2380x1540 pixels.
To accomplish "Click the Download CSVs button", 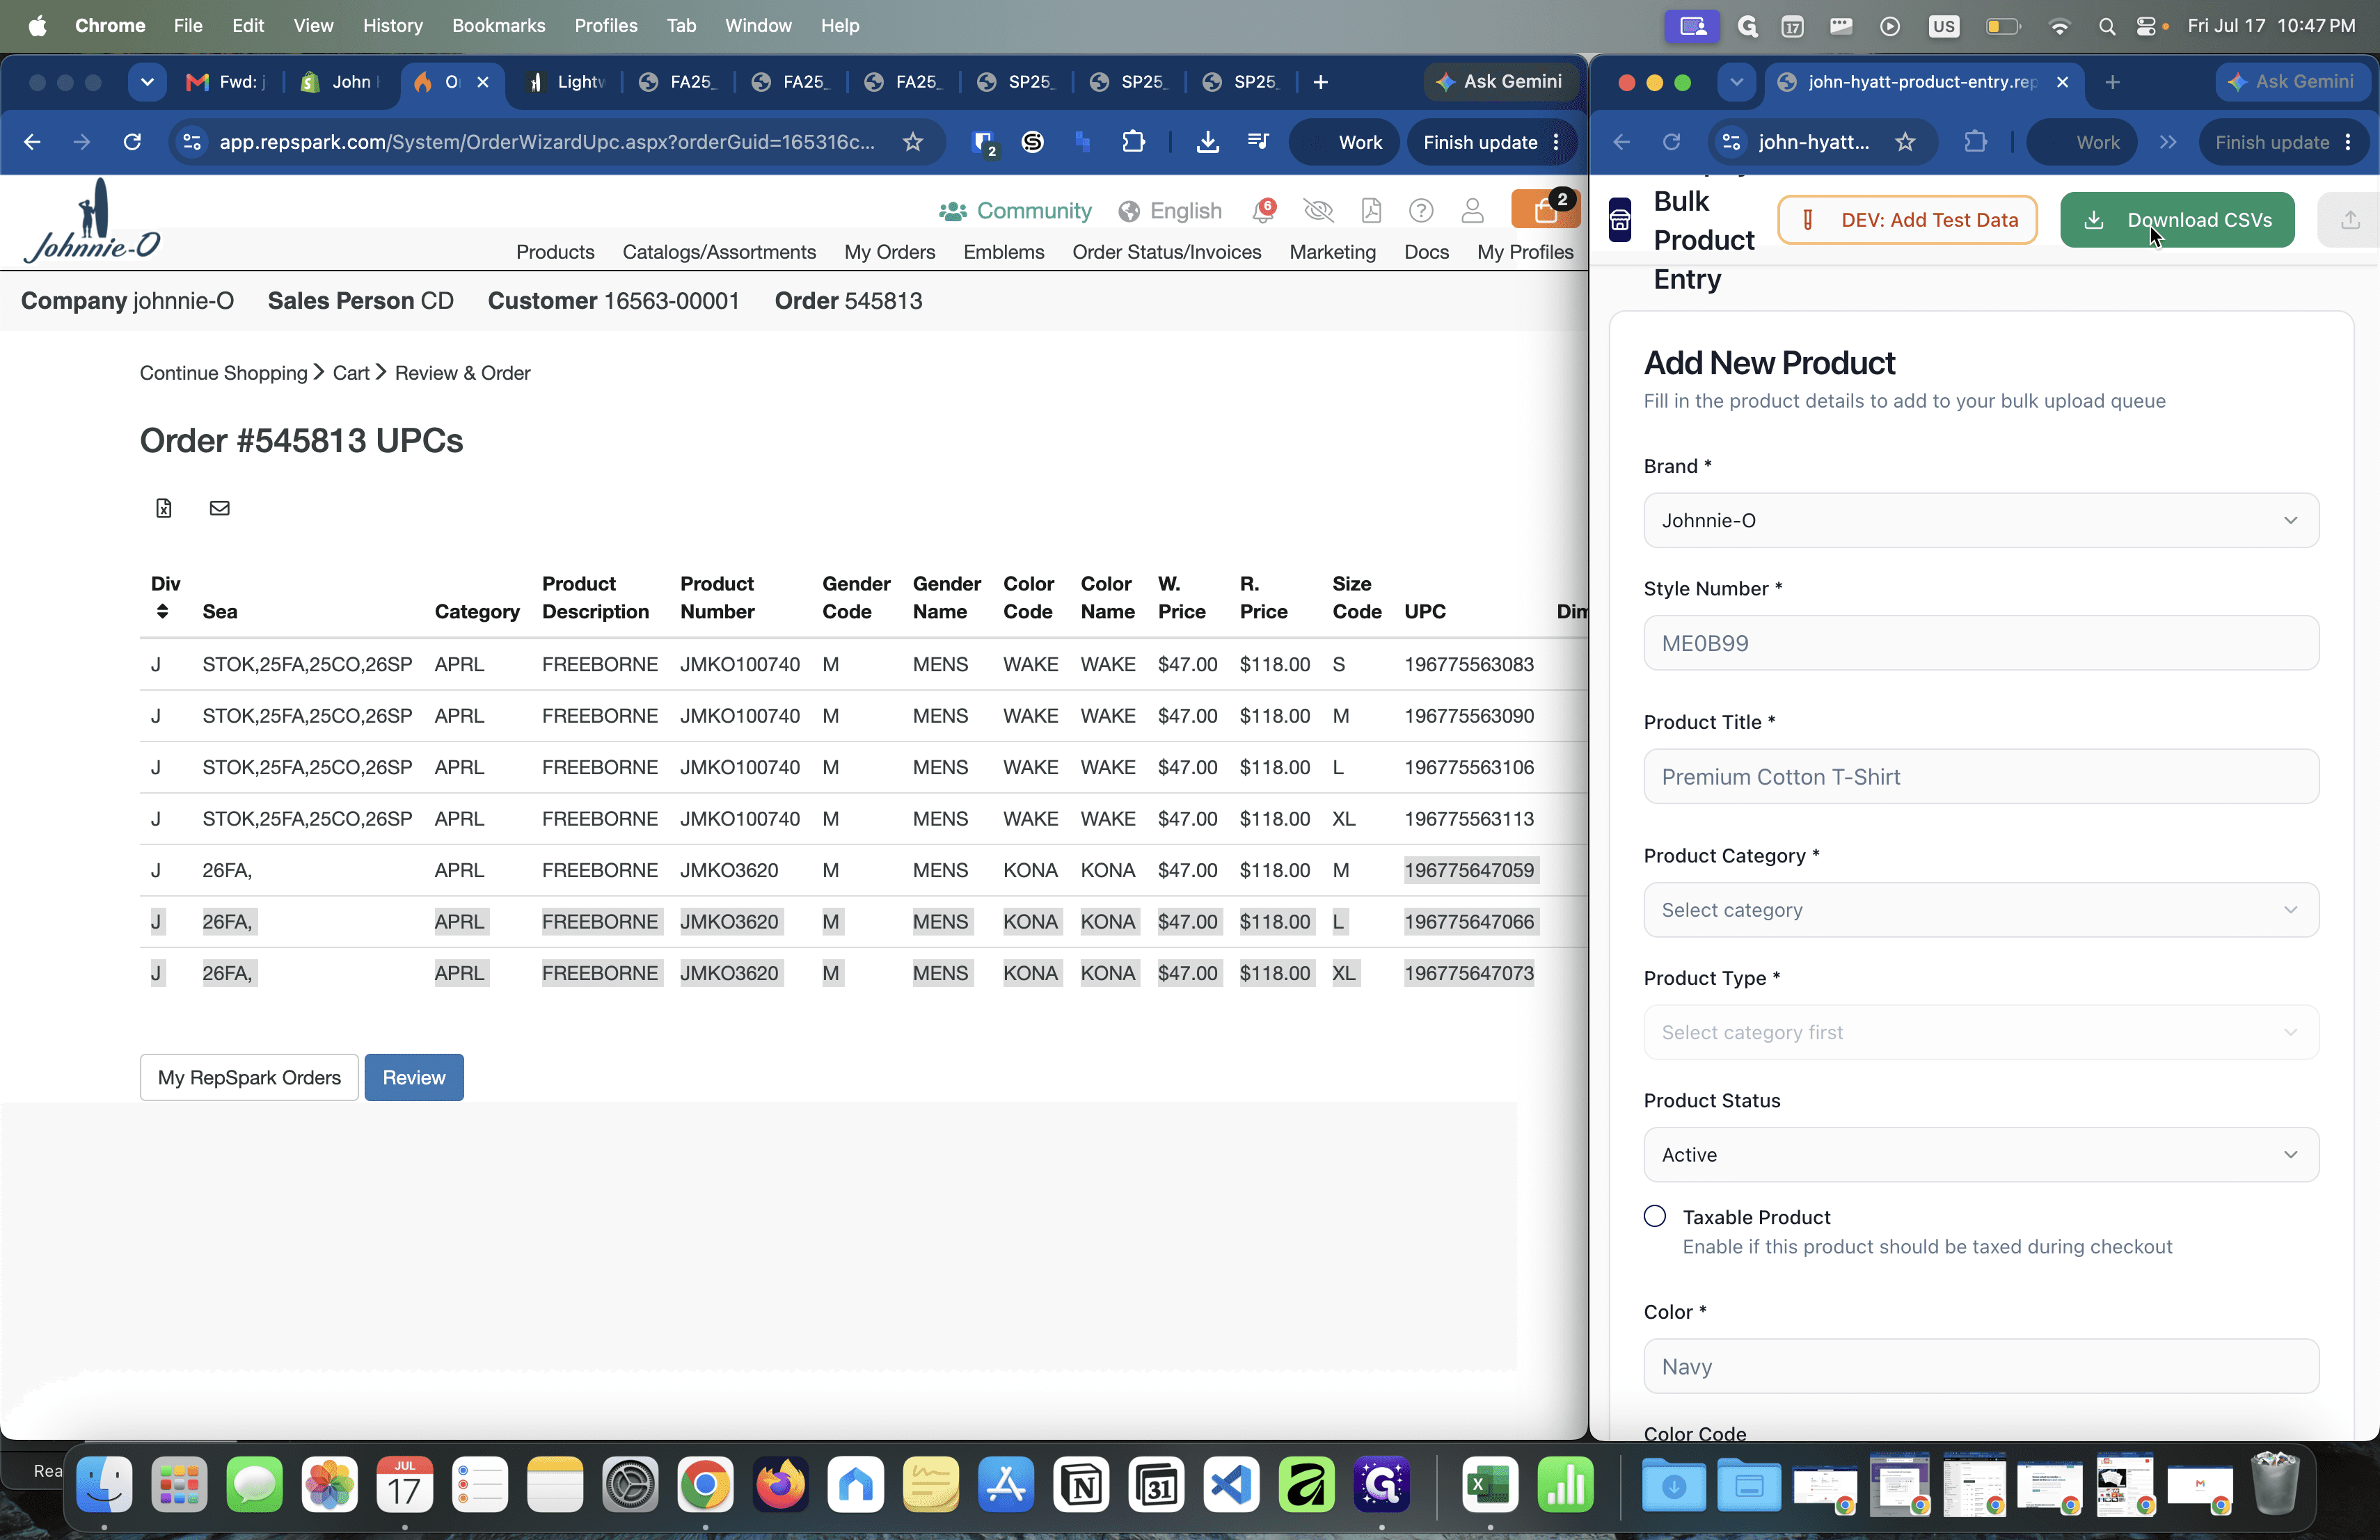I will (x=2177, y=220).
